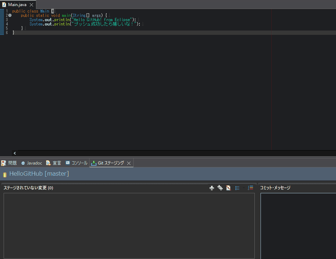Click the sort by state icon
This screenshot has height=259, width=336.
coord(251,188)
